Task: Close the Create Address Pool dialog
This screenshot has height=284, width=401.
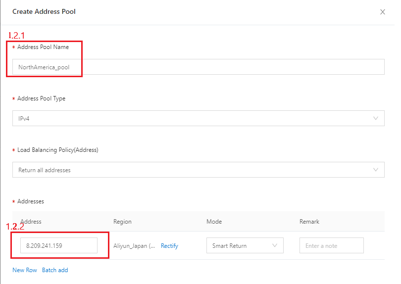Action: [x=382, y=12]
